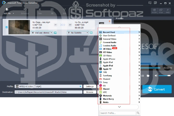174x116 pixels.
Task: Click the Apple iPod icon
Action: coord(101,66)
